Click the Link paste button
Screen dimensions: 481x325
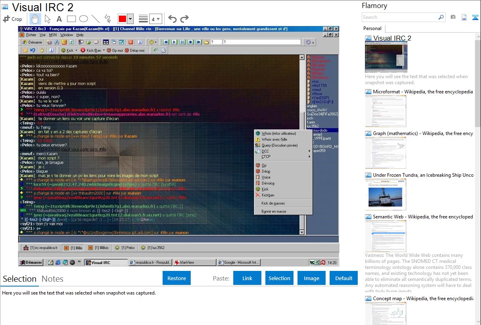[x=247, y=278]
